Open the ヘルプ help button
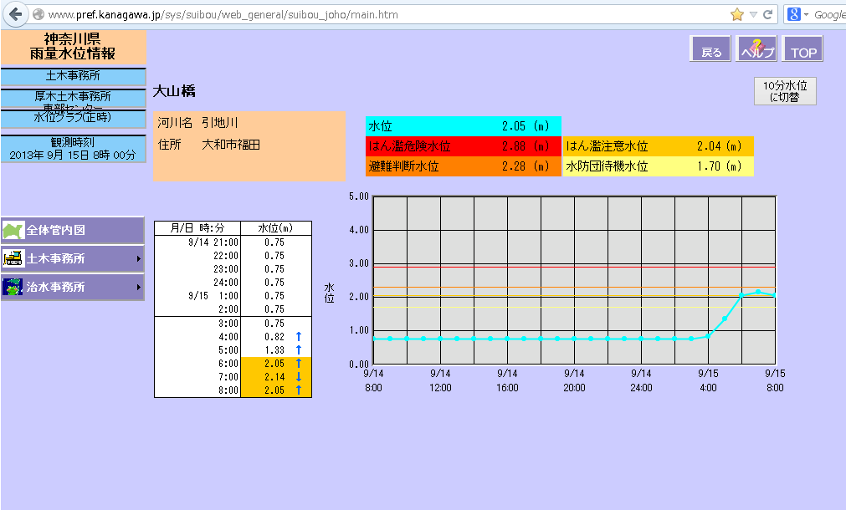The image size is (846, 510). (x=756, y=48)
